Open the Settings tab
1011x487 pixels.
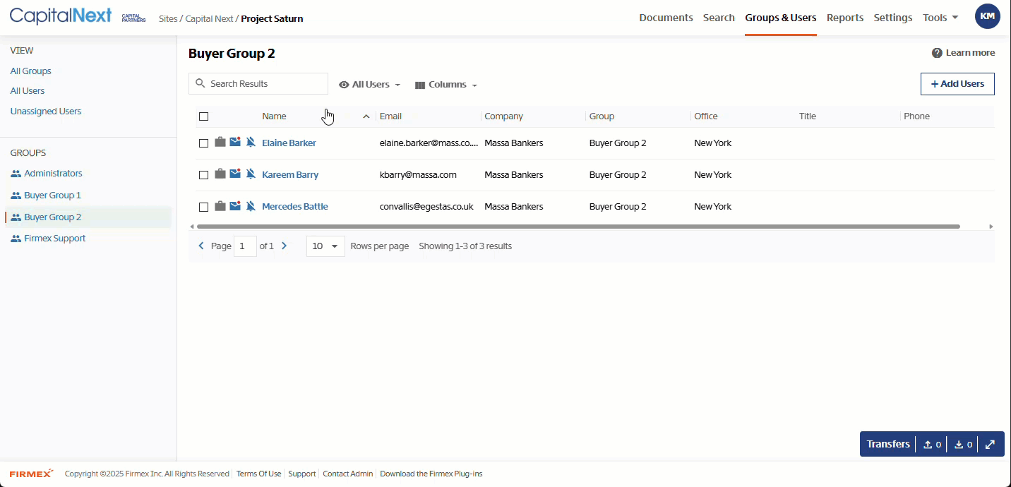click(x=893, y=18)
